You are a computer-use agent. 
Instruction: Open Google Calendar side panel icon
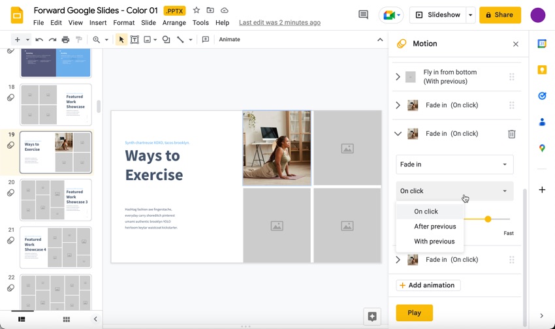tap(542, 44)
